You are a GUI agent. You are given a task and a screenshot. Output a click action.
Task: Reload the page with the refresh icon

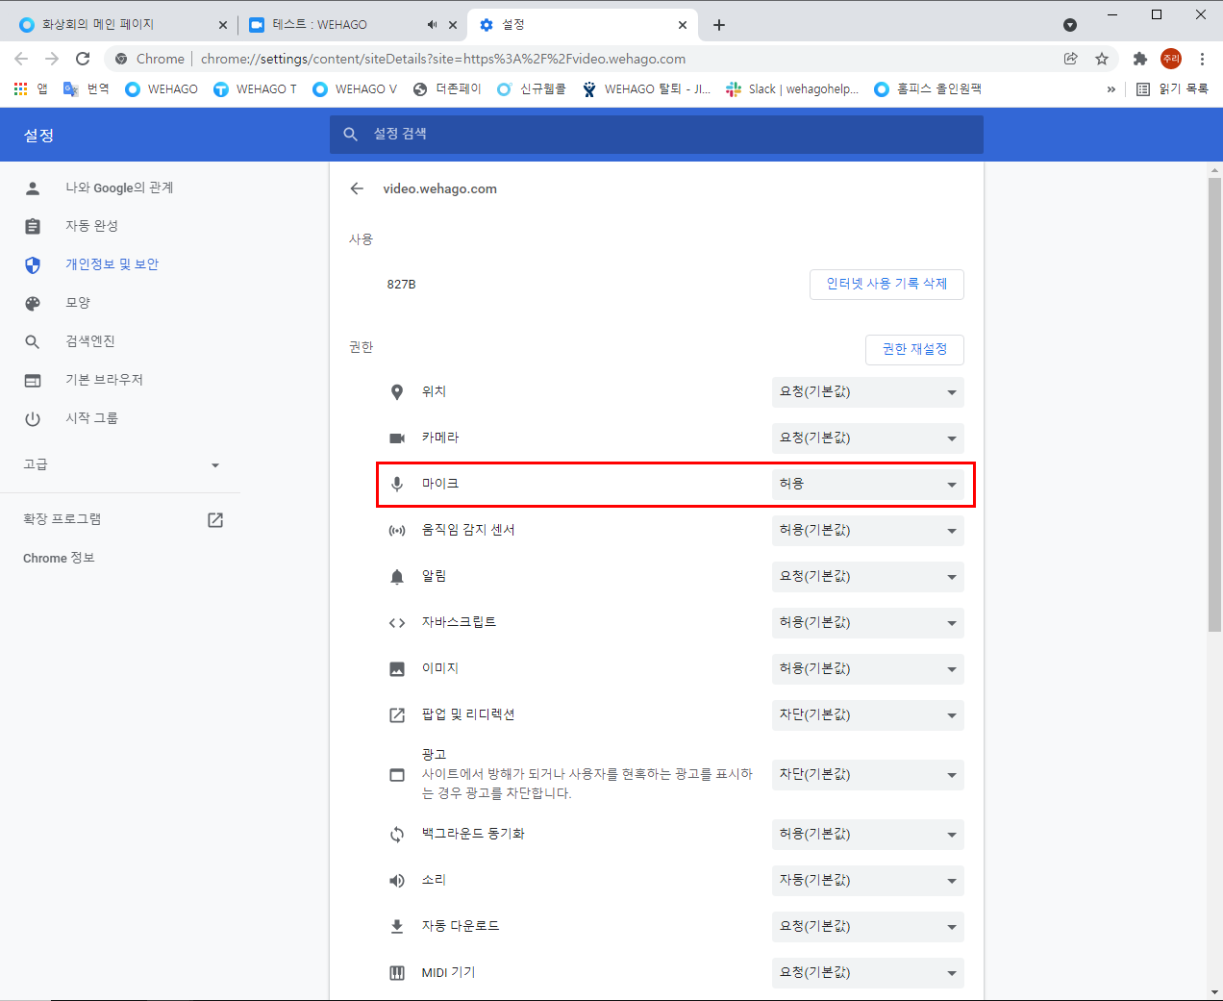[83, 59]
